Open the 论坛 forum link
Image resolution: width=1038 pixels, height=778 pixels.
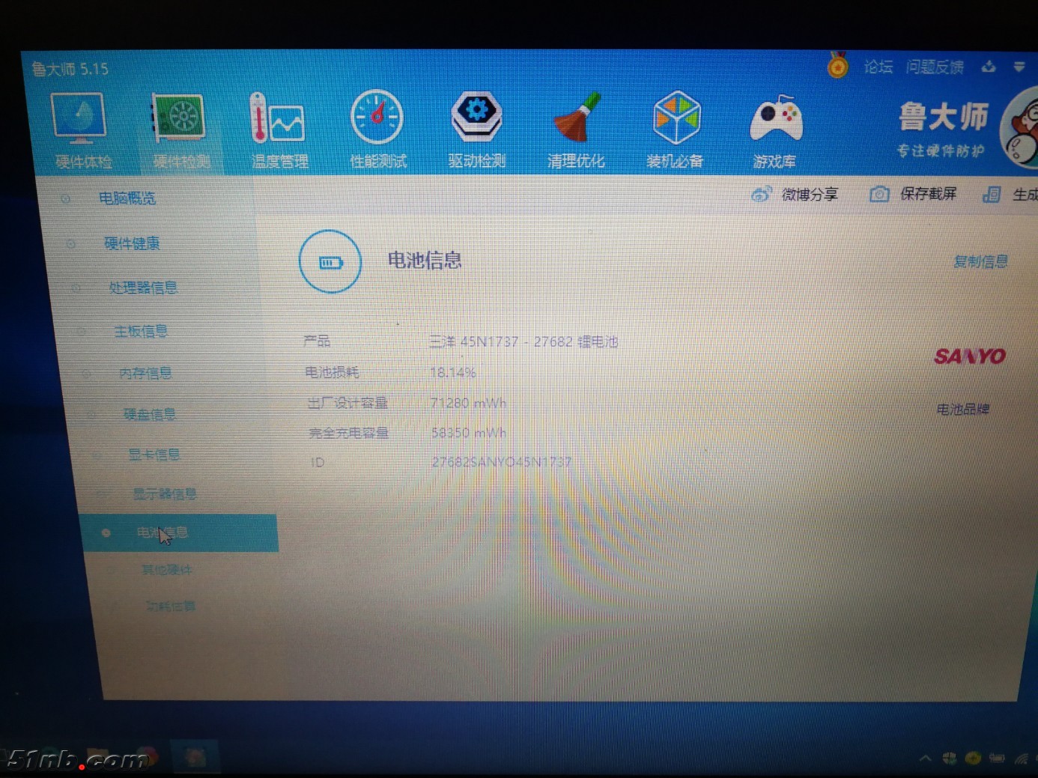tap(878, 67)
